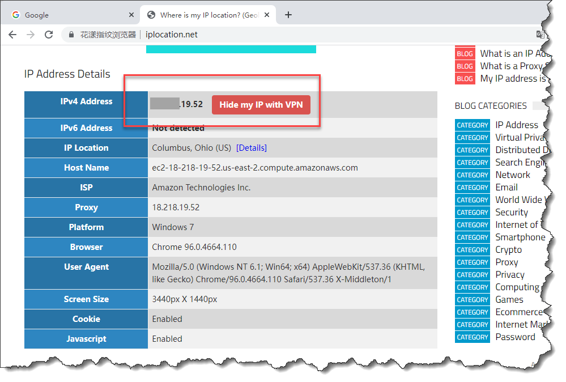The width and height of the screenshot is (566, 382).
Task: Open the What is an IP Address blog link
Action: pos(515,54)
